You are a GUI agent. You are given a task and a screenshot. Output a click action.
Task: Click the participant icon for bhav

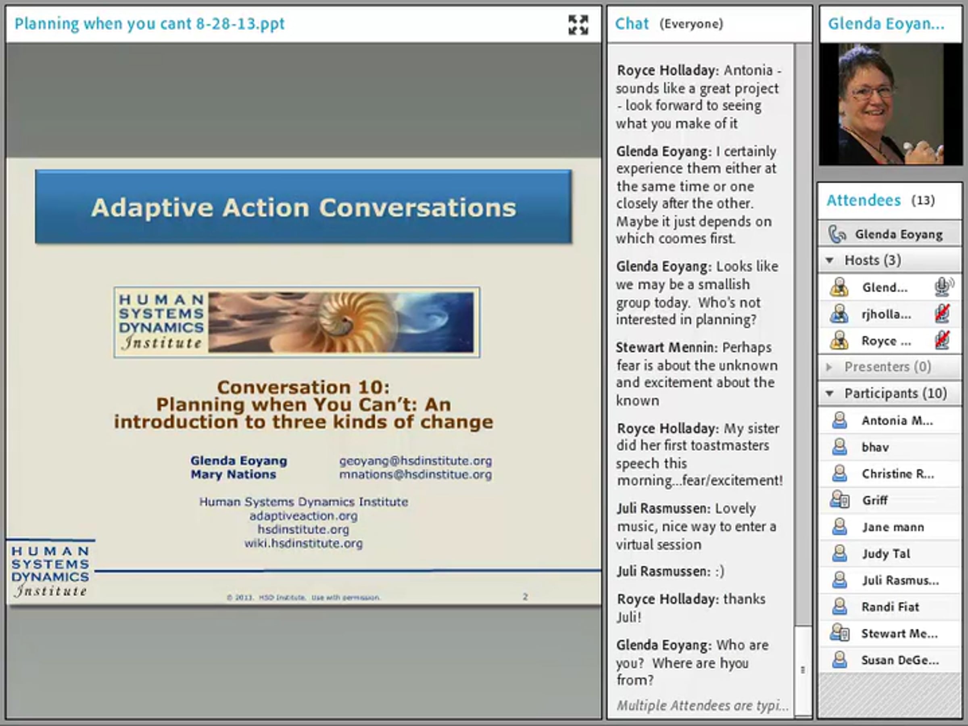click(839, 447)
